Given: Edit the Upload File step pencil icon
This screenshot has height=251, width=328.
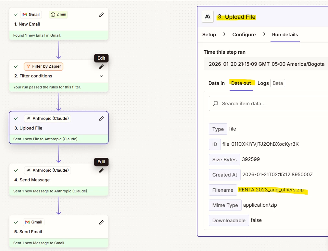Looking at the screenshot, I should 101,119.
